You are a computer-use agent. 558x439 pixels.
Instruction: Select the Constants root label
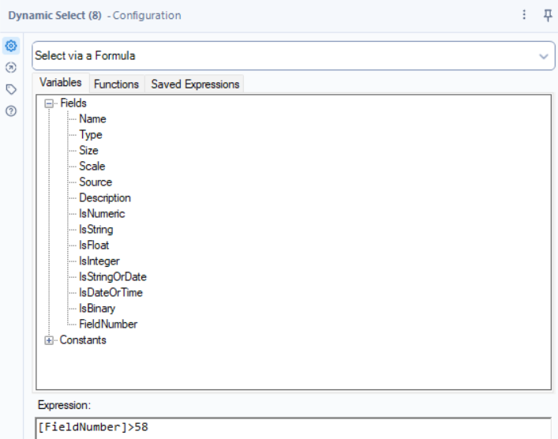pos(83,340)
